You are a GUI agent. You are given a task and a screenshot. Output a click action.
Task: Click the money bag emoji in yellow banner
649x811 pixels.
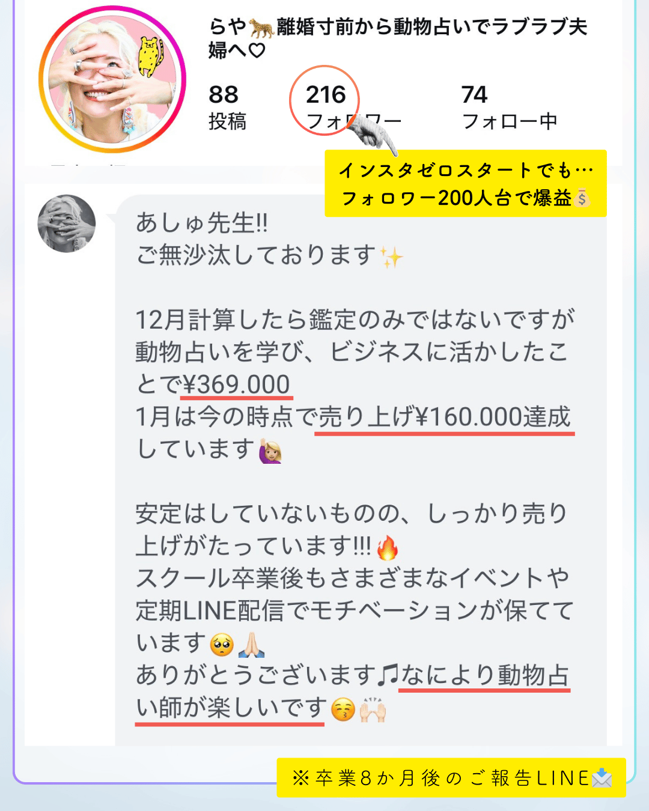point(582,197)
